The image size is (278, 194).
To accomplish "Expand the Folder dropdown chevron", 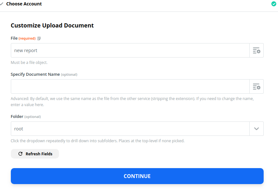I will pyautogui.click(x=256, y=129).
